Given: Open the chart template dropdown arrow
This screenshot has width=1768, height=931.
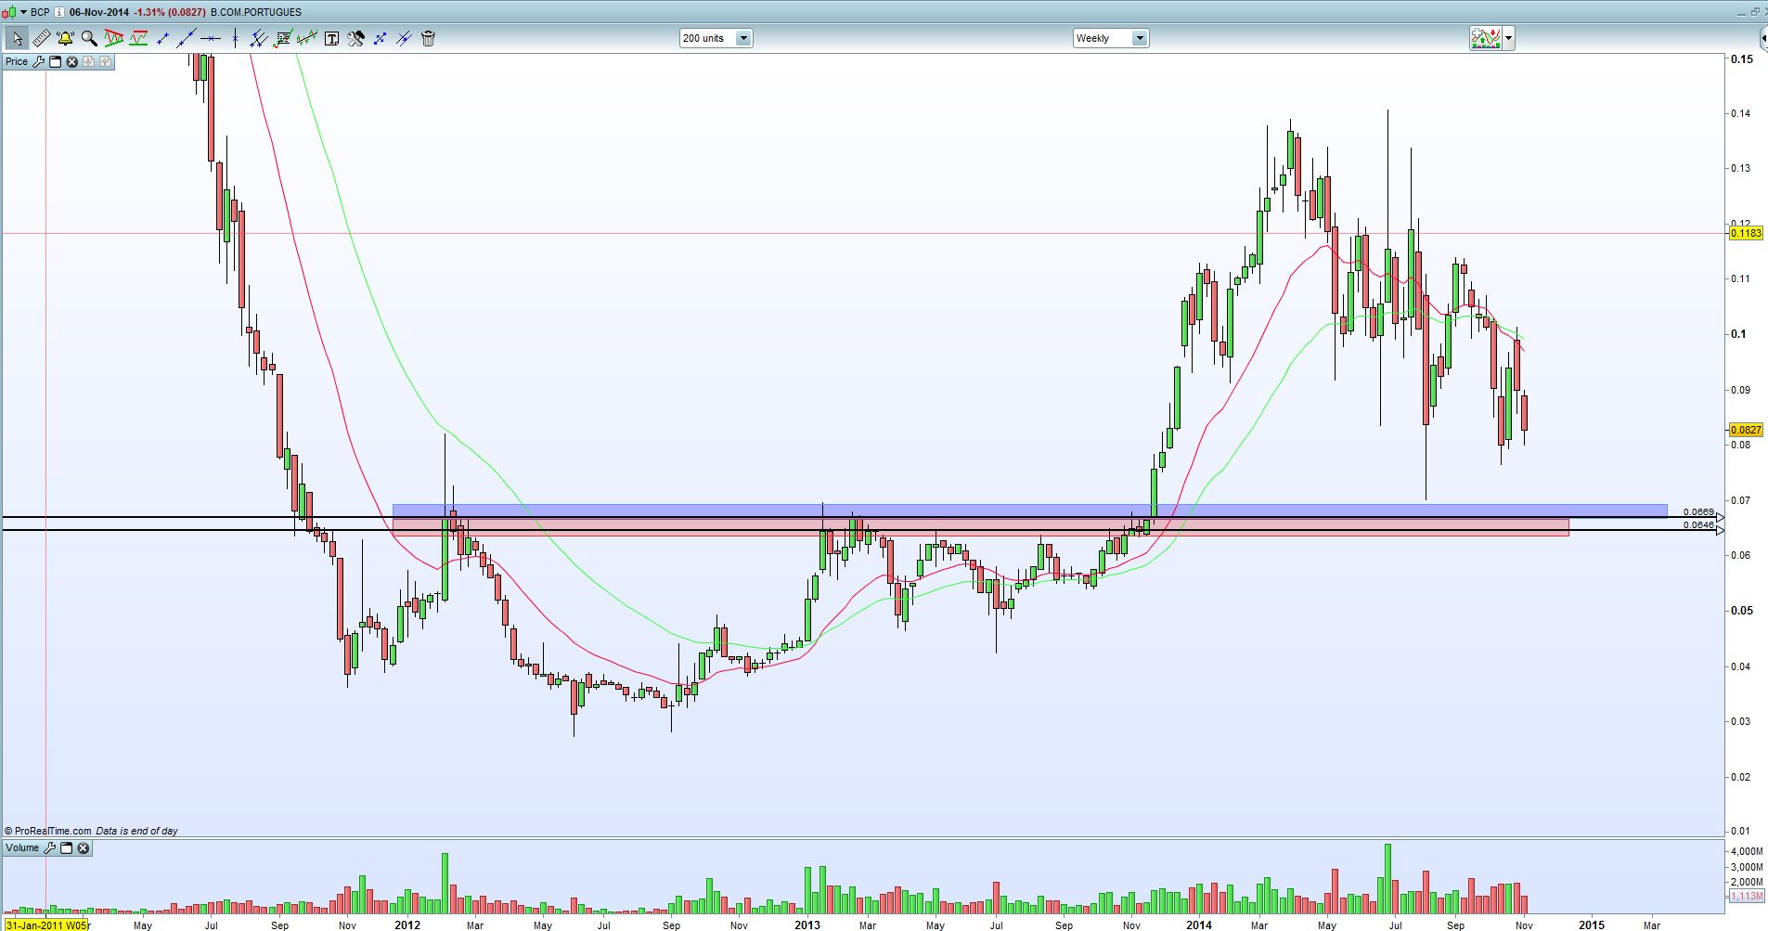Looking at the screenshot, I should tap(1509, 38).
